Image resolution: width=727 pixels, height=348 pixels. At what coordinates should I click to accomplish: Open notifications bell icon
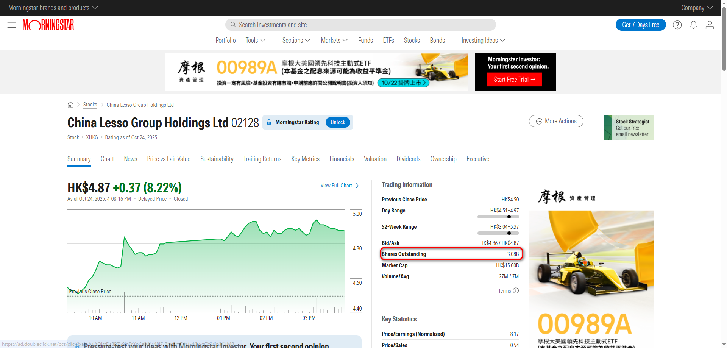coord(693,25)
